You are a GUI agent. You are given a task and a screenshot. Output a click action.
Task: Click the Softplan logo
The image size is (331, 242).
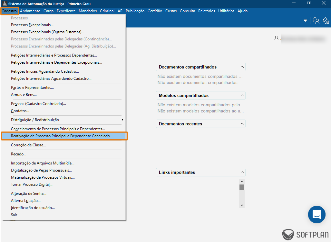point(305,235)
